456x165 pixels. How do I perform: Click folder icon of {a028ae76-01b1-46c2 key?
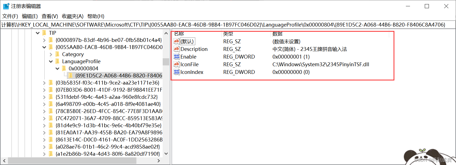pyautogui.click(x=51, y=147)
